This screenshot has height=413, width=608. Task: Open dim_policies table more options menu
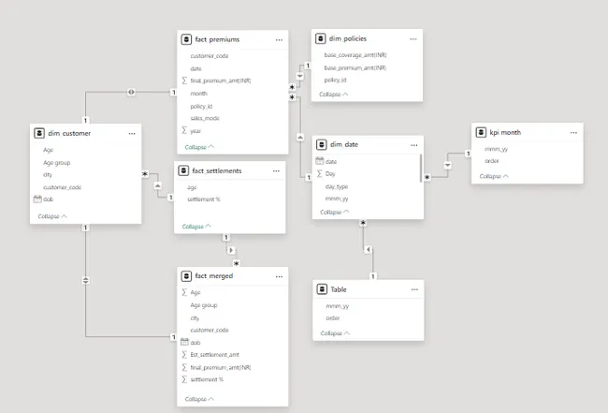point(411,40)
